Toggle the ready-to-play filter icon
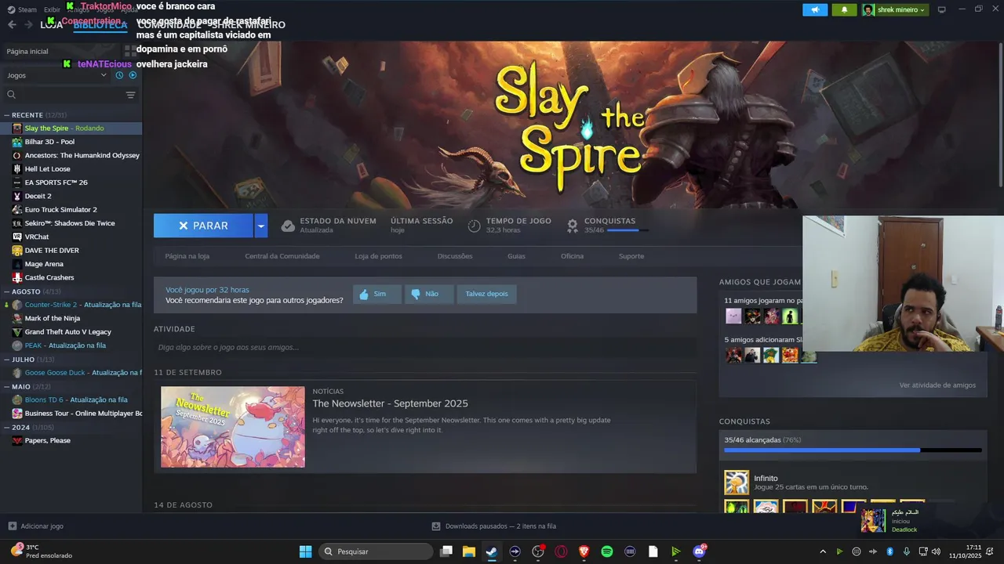The width and height of the screenshot is (1004, 564). point(133,75)
